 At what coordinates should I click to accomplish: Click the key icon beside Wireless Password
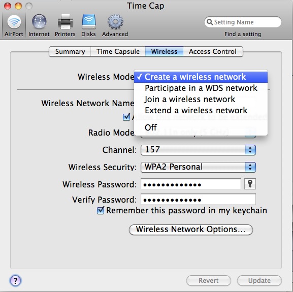(250, 184)
